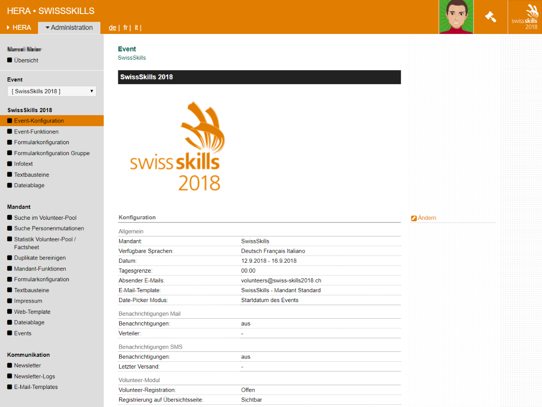Image resolution: width=542 pixels, height=407 pixels.
Task: Open Event-Funktionen in sidebar
Action: (x=36, y=132)
